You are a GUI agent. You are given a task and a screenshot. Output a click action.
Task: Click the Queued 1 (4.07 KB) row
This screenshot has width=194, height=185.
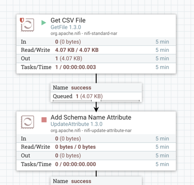point(96,96)
